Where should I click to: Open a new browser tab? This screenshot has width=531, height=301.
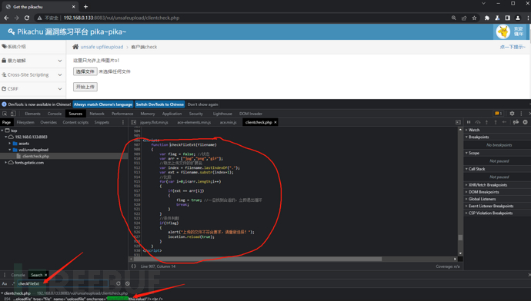click(85, 7)
